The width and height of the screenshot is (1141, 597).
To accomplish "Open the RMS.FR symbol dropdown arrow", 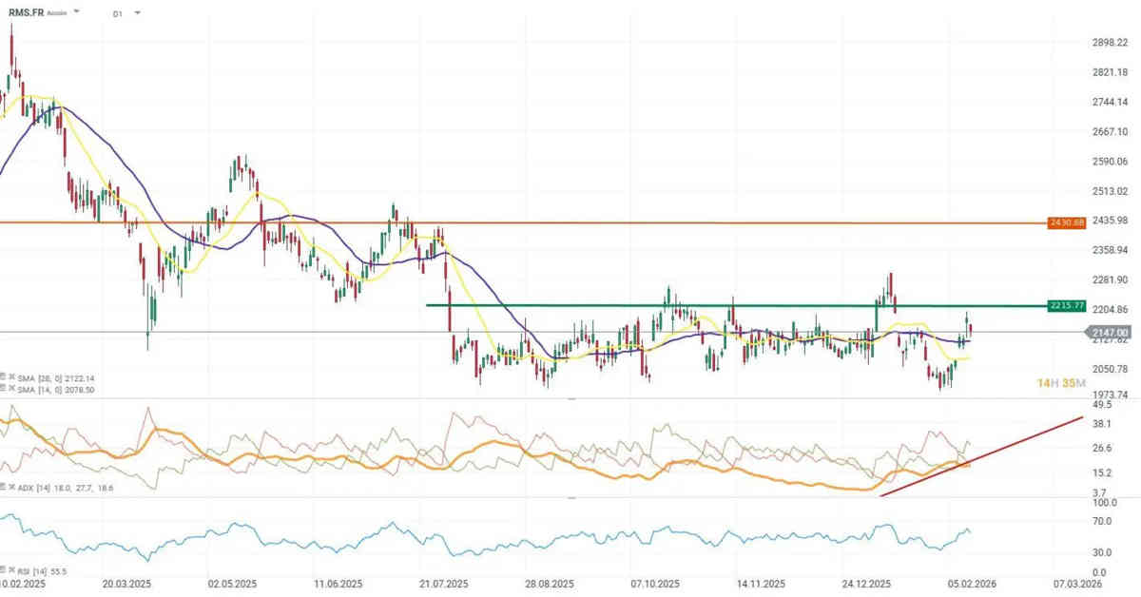I will click(76, 12).
